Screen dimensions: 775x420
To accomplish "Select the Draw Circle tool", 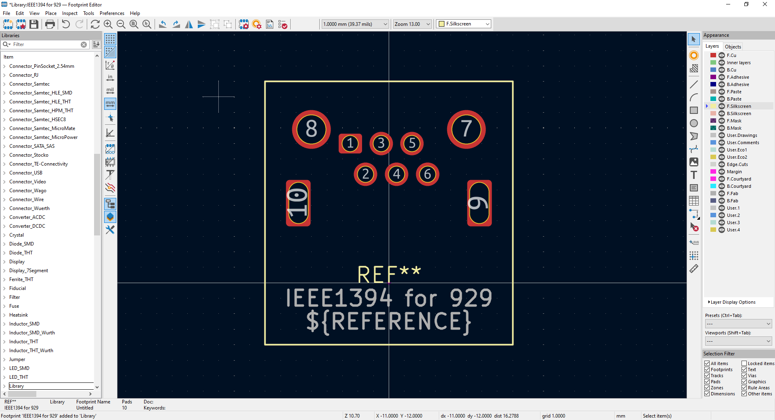I will (x=693, y=123).
